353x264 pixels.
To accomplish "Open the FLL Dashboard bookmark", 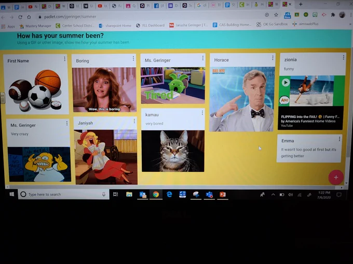I will pos(151,25).
